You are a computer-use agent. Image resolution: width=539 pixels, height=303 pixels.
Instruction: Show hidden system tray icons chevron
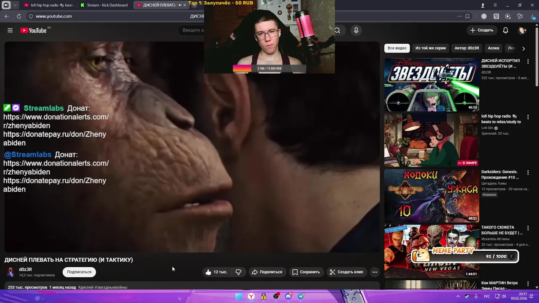[x=458, y=296]
